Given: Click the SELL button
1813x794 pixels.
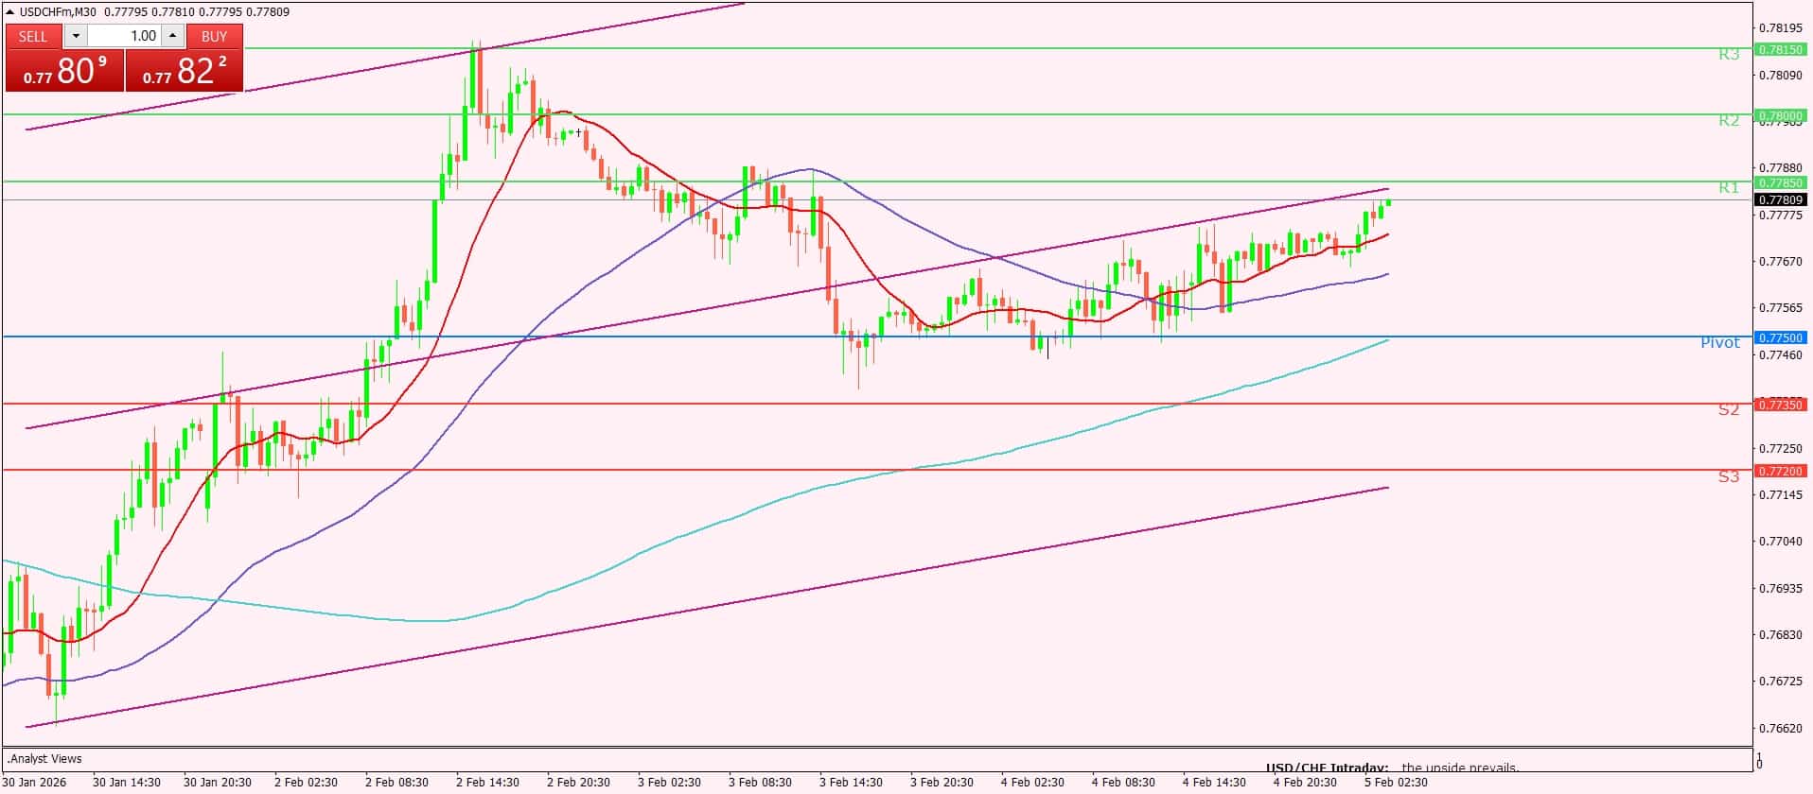Looking at the screenshot, I should point(33,36).
